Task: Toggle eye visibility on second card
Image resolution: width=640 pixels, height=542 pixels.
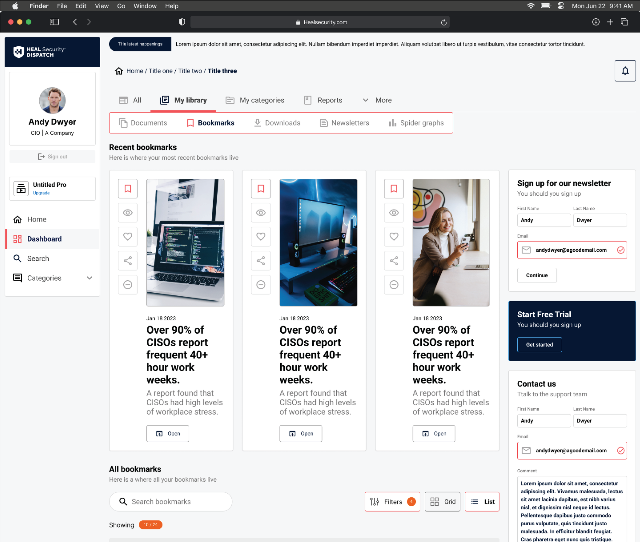Action: point(261,212)
